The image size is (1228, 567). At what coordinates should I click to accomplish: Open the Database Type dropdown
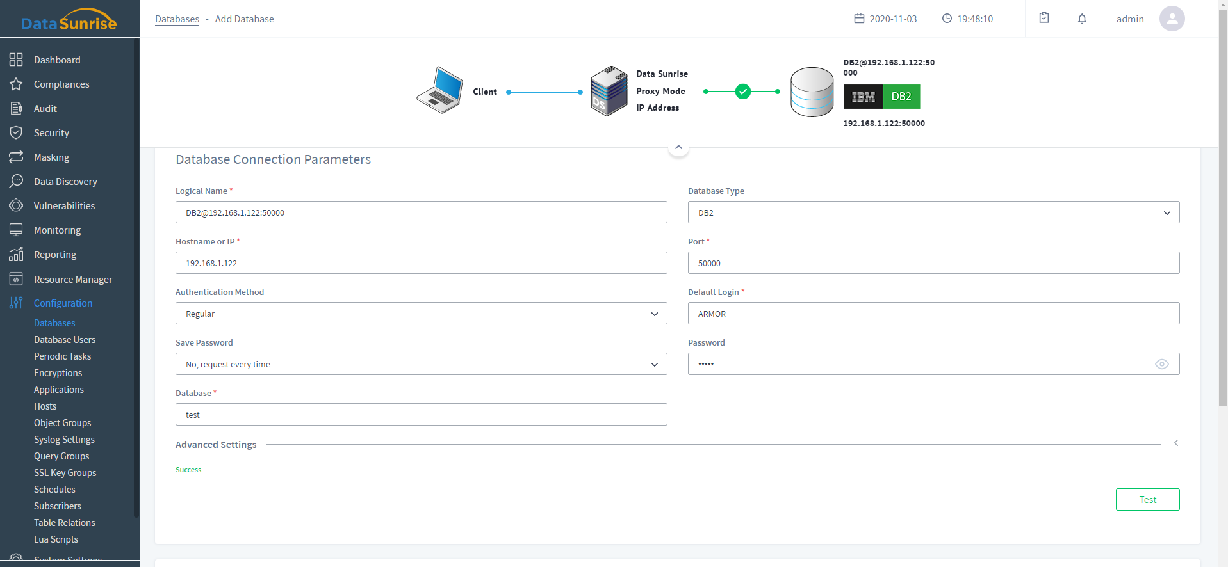tap(933, 212)
